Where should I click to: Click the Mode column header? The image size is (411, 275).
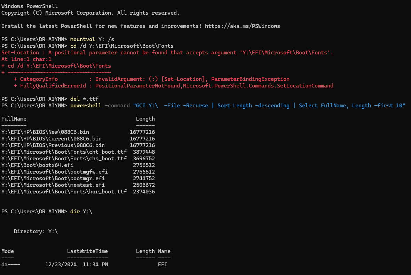tap(8, 251)
